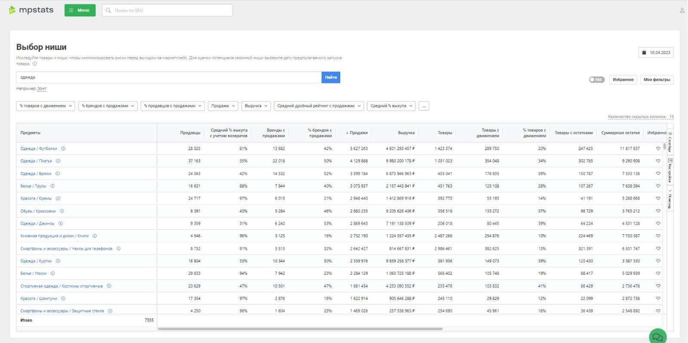This screenshot has height=343, width=688.
Task: Click horizontal scrollbar under the table
Action: (300, 329)
